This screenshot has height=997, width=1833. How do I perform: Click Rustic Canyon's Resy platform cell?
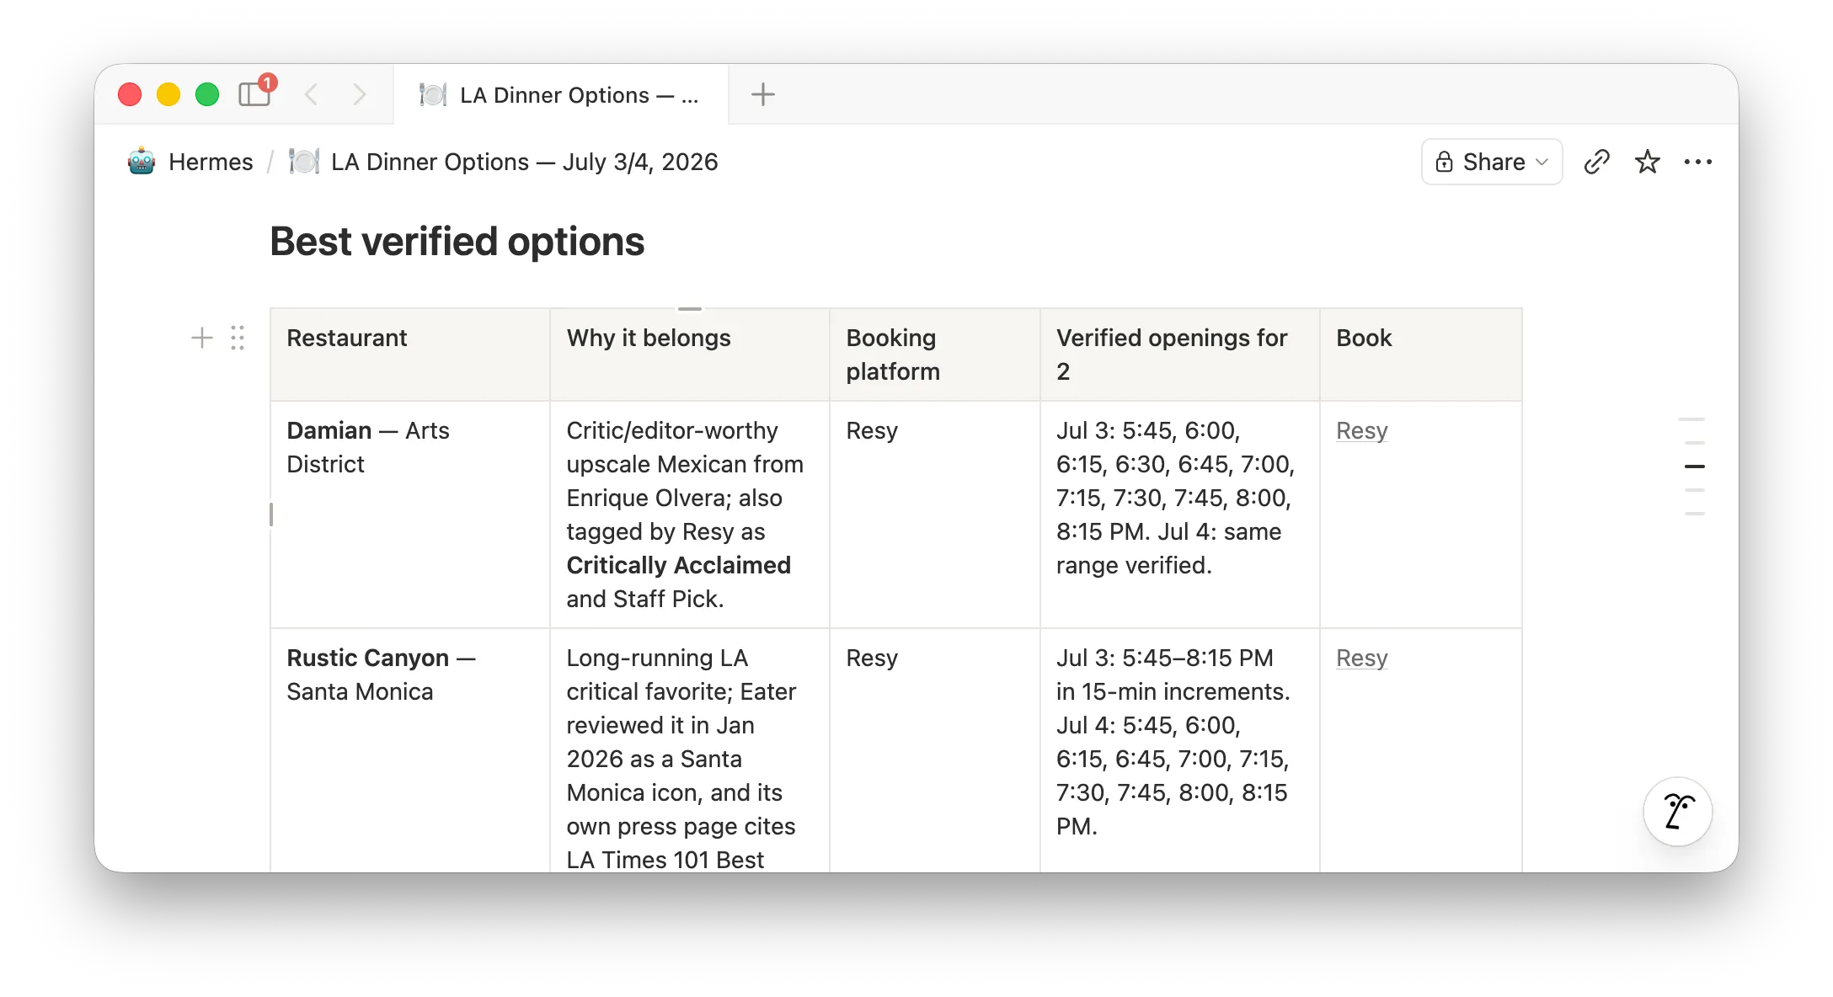pos(934,750)
